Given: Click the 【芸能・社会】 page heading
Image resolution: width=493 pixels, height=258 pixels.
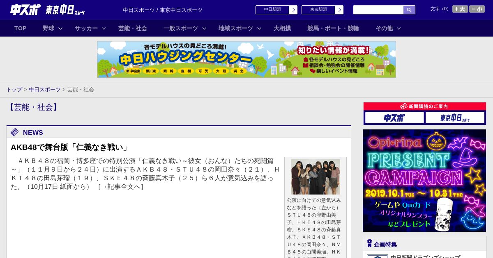Looking at the screenshot, I should (34, 107).
